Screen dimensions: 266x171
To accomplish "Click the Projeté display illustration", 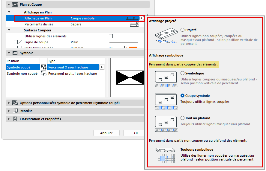I will click(166, 36).
